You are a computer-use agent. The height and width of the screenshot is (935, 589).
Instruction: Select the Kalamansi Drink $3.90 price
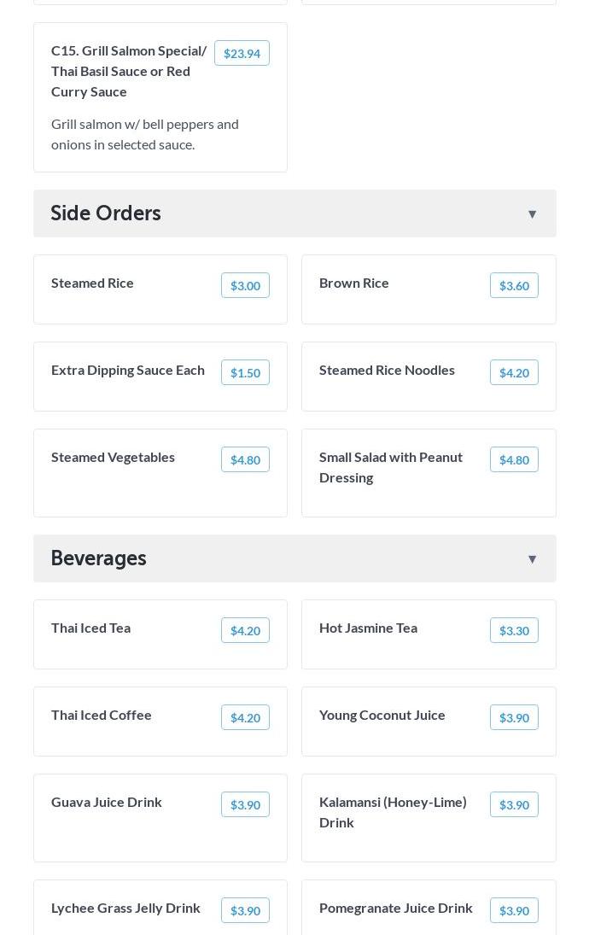pos(514,805)
